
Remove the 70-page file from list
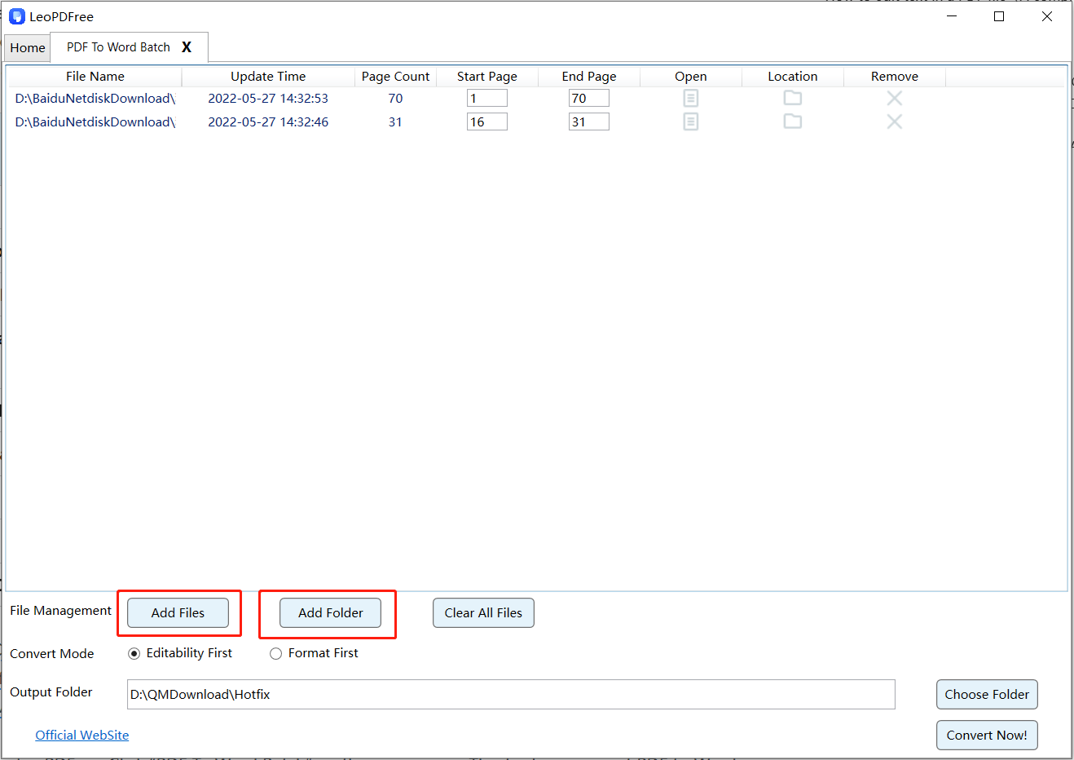tap(894, 99)
